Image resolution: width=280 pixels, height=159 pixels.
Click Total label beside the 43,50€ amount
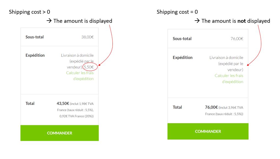[x=30, y=104]
